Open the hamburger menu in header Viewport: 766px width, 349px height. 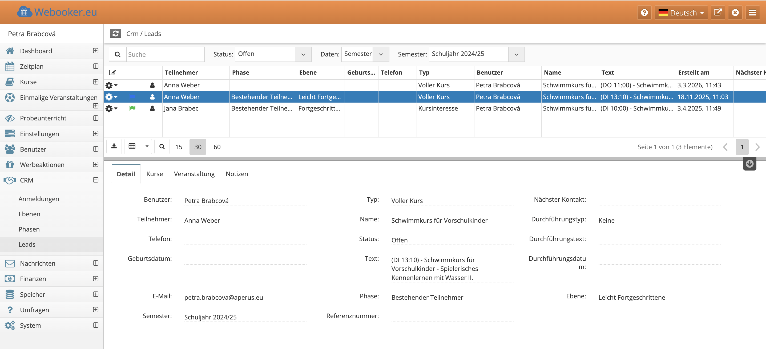[x=752, y=13]
